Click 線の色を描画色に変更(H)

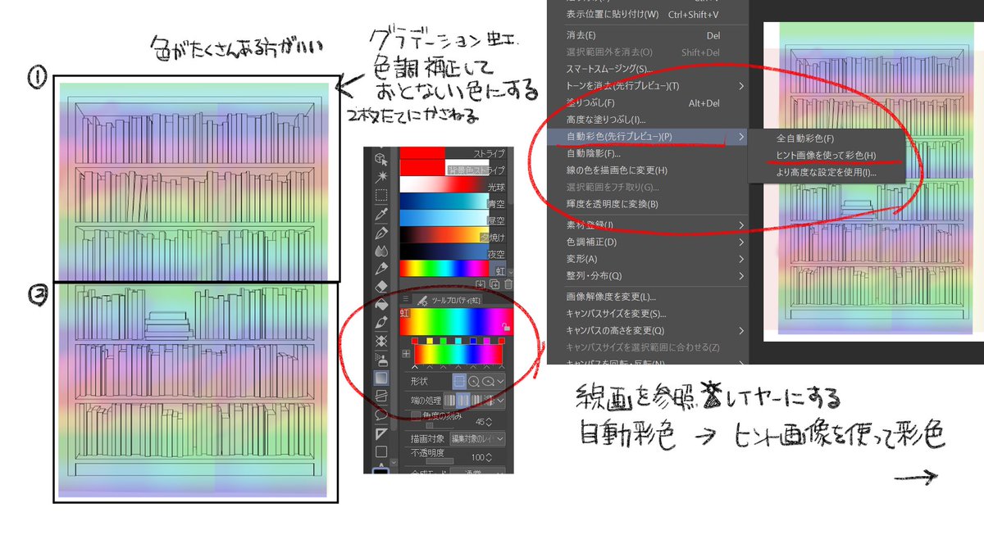pyautogui.click(x=648, y=170)
